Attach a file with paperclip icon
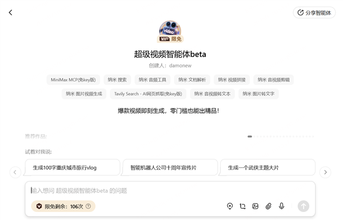This screenshot has height=220, width=343. (x=269, y=206)
